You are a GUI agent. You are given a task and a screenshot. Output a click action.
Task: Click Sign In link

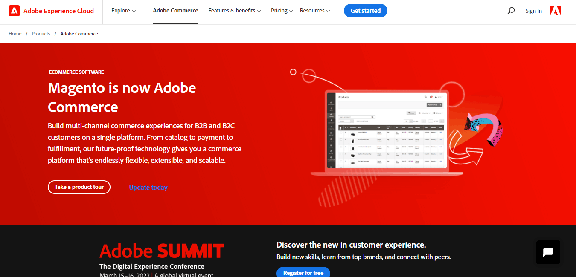(x=533, y=11)
